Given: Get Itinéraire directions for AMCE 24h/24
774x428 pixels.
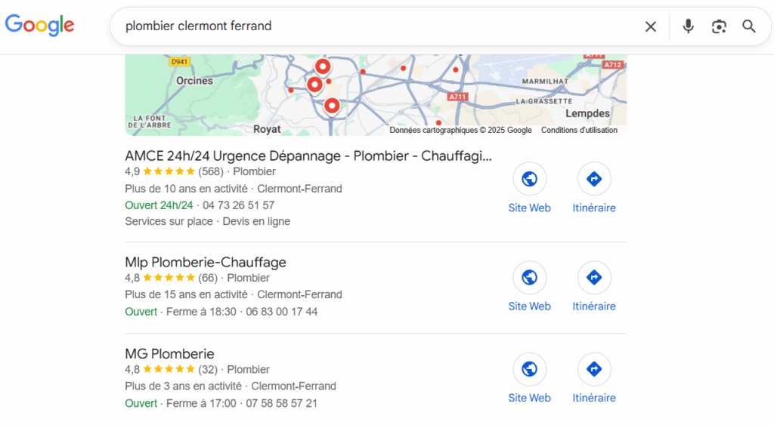Looking at the screenshot, I should pos(593,179).
